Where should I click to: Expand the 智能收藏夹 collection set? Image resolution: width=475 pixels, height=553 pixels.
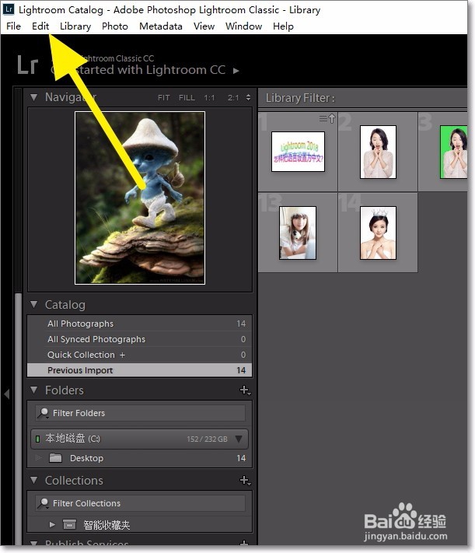point(52,524)
